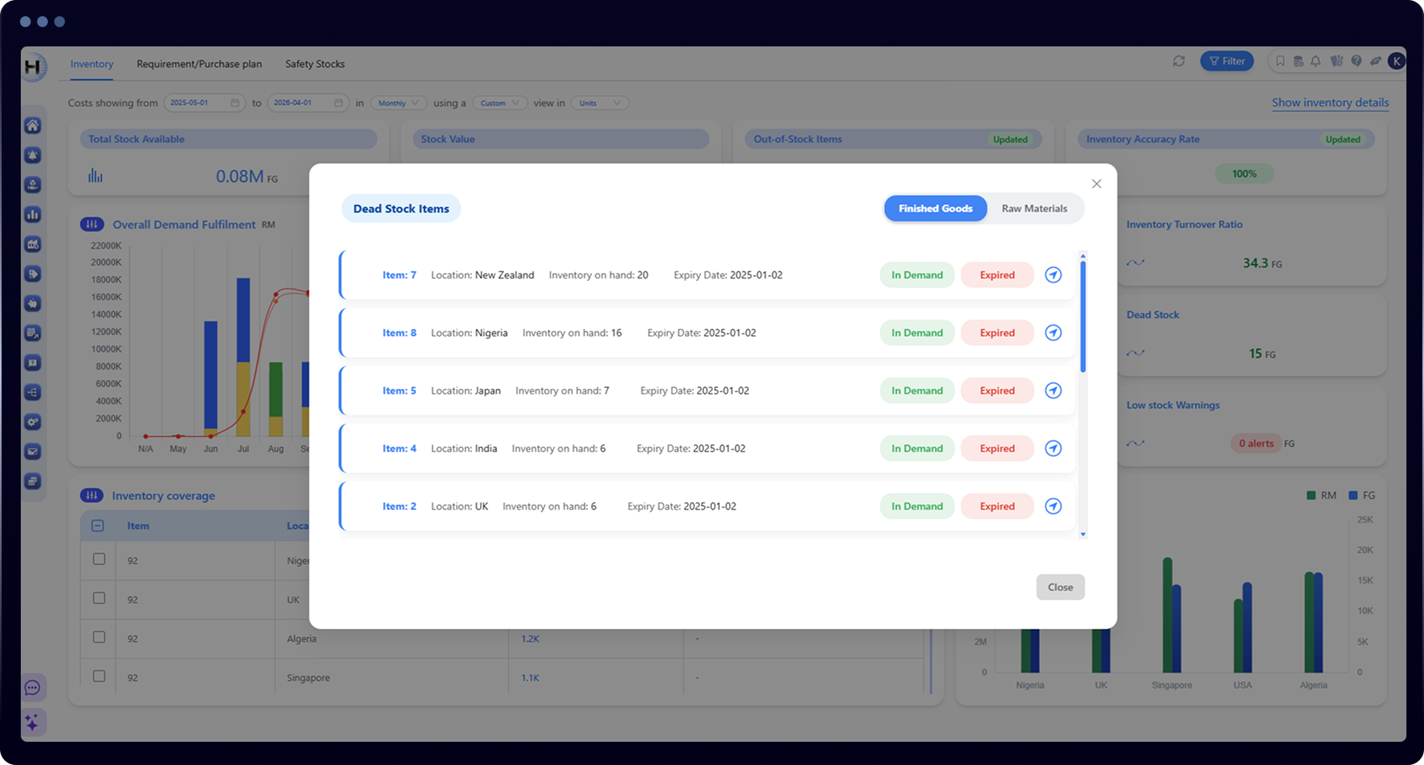Open the mail envelope icon in left sidebar
Screen dimensions: 1424x765
33,451
